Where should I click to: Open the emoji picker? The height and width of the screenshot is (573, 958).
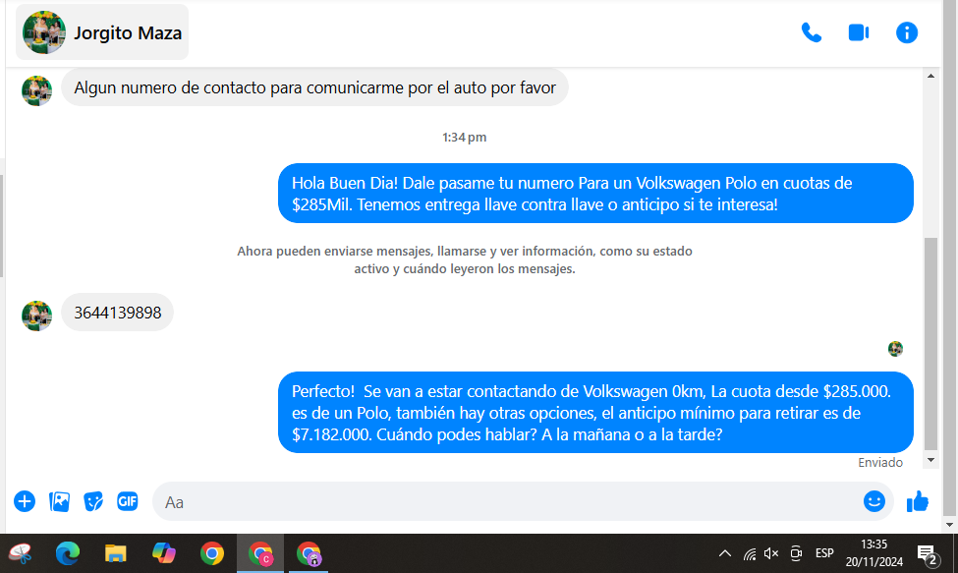pos(874,501)
